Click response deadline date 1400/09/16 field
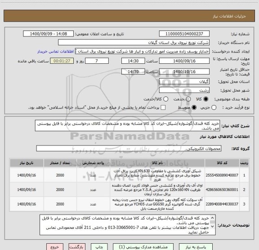 (x=184, y=61)
